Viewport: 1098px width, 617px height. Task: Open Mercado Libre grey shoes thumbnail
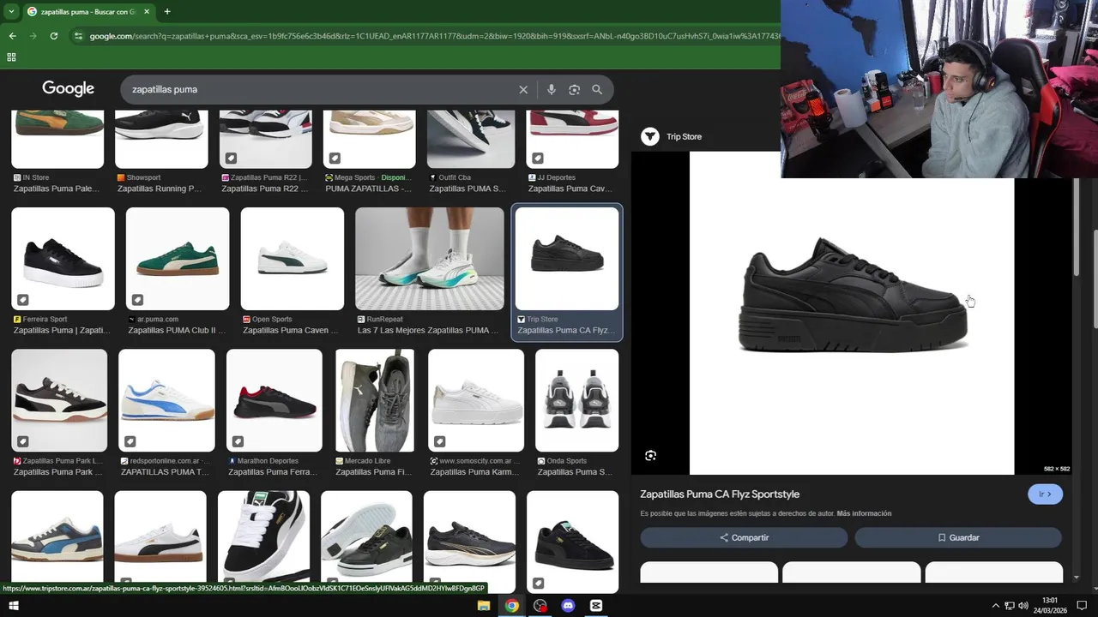tap(375, 400)
